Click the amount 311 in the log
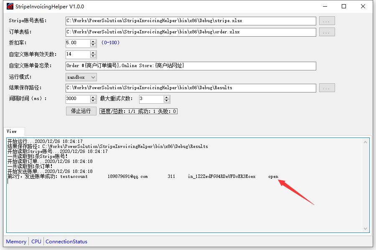 (171, 177)
